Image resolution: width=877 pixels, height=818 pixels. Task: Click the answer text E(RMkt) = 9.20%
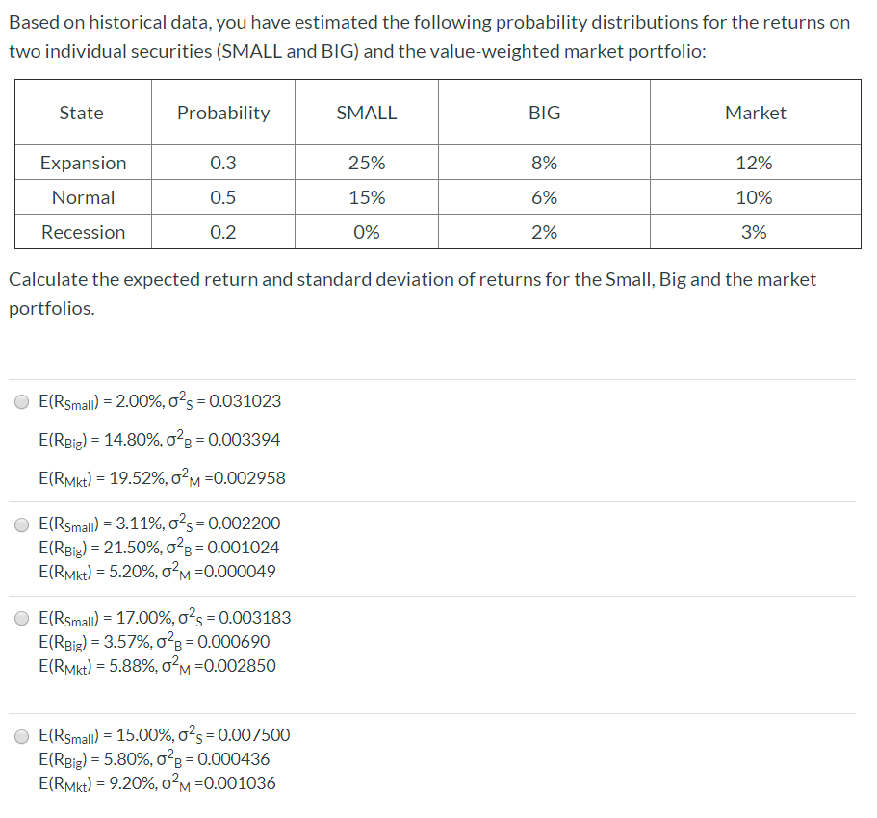pyautogui.click(x=142, y=782)
